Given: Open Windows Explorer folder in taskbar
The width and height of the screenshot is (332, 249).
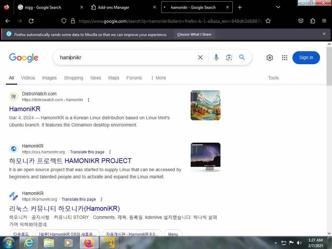Looking at the screenshot, I should tap(49, 243).
